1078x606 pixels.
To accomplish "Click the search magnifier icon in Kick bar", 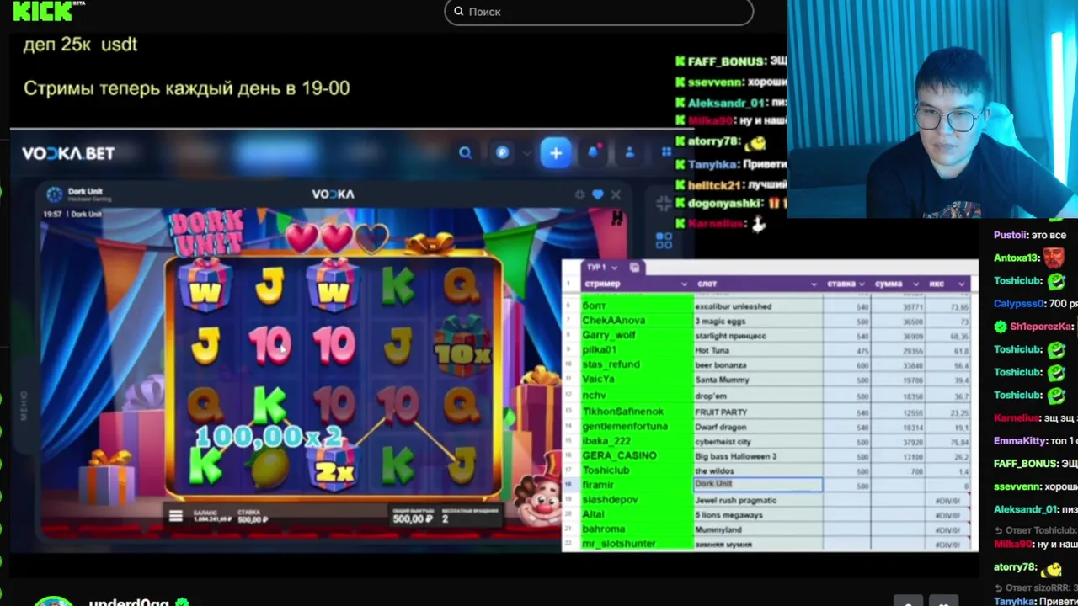I will pos(459,12).
